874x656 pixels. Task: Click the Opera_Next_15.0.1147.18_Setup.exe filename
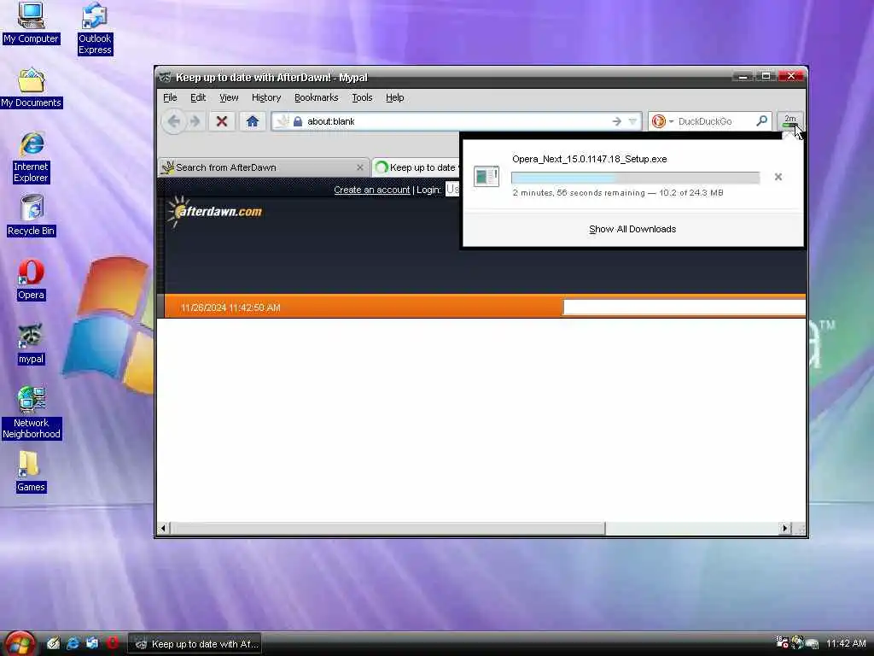coord(589,159)
